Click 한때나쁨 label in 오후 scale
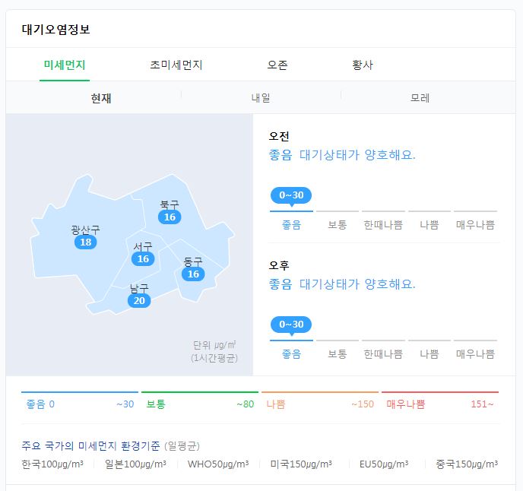This screenshot has width=523, height=491. [383, 354]
